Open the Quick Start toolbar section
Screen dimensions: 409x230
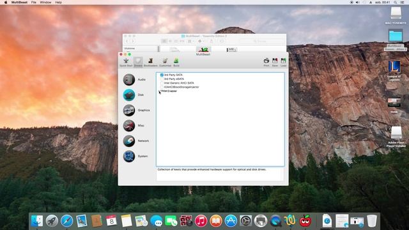(126, 62)
